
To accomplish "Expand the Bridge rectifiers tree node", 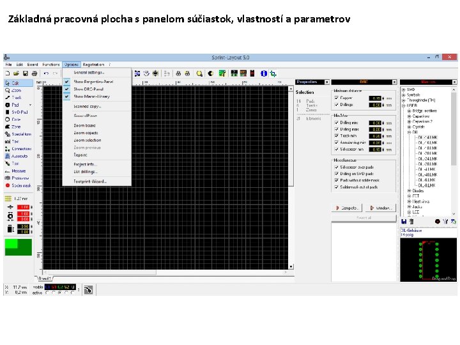I will click(409, 111).
